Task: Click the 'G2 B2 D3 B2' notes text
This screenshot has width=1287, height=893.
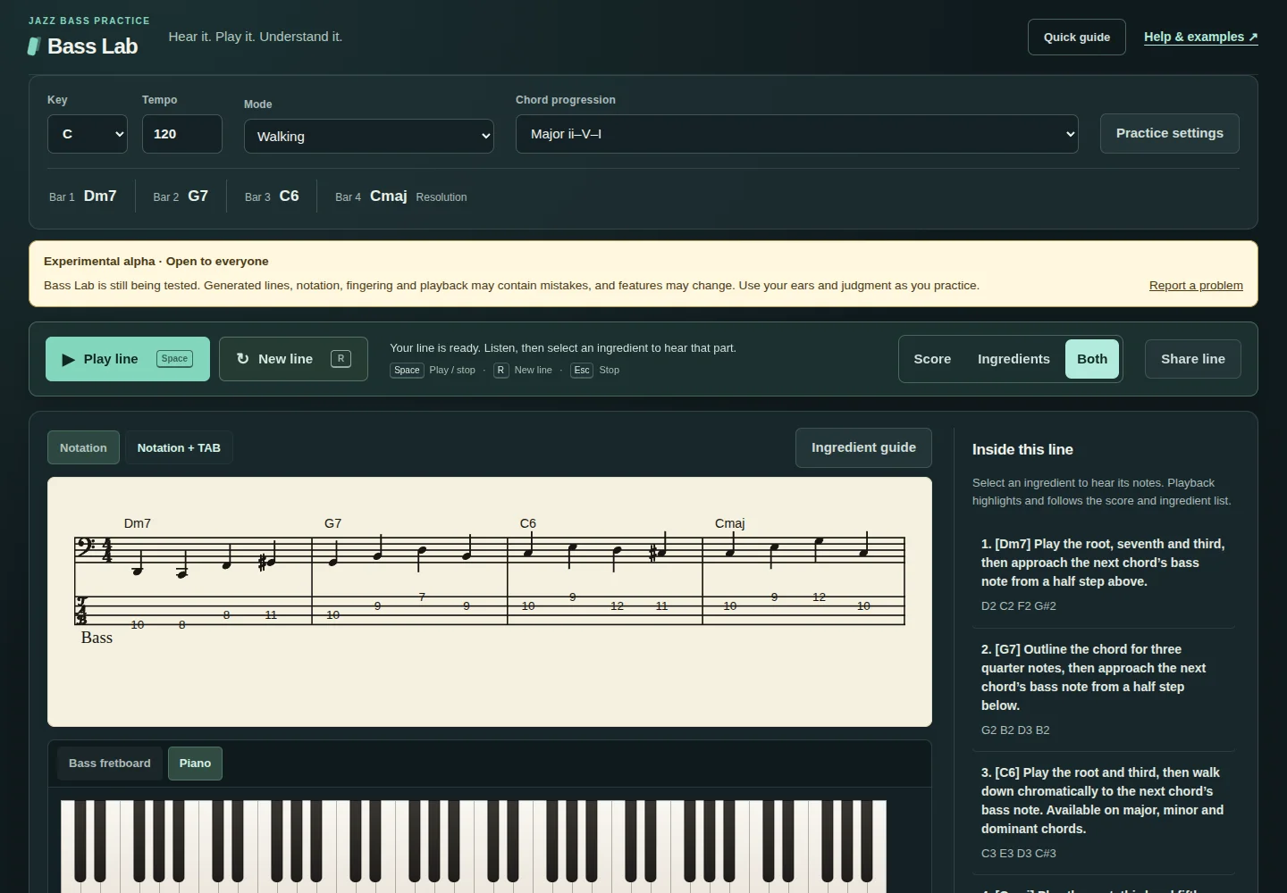Action: (1015, 730)
